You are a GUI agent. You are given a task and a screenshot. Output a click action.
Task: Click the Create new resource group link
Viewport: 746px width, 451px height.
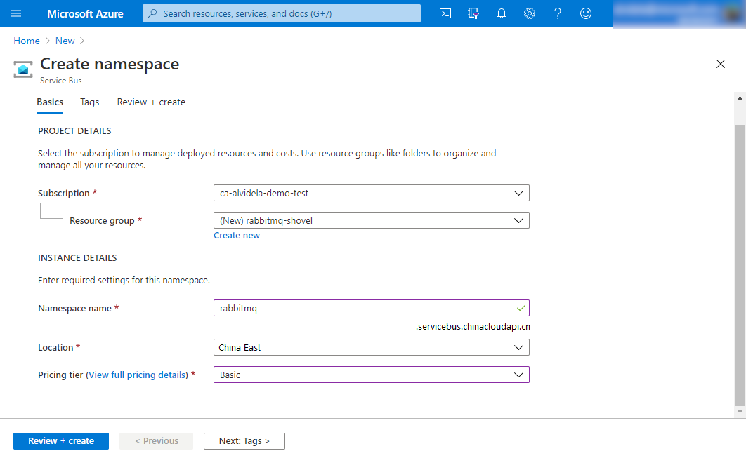(237, 236)
